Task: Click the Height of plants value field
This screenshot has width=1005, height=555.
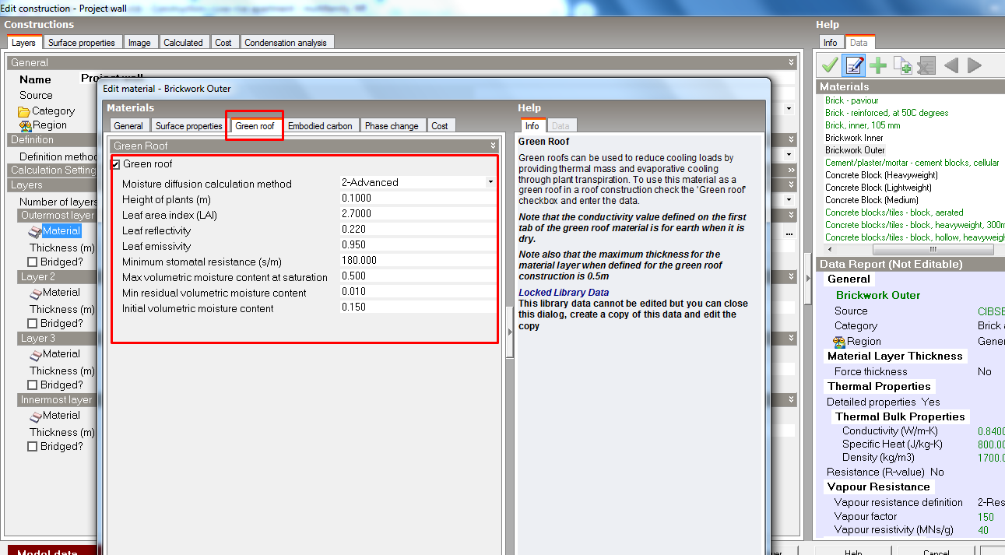Action: [416, 198]
